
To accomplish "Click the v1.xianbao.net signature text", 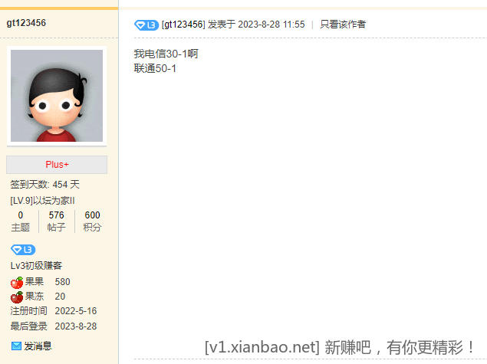I will 262,347.
